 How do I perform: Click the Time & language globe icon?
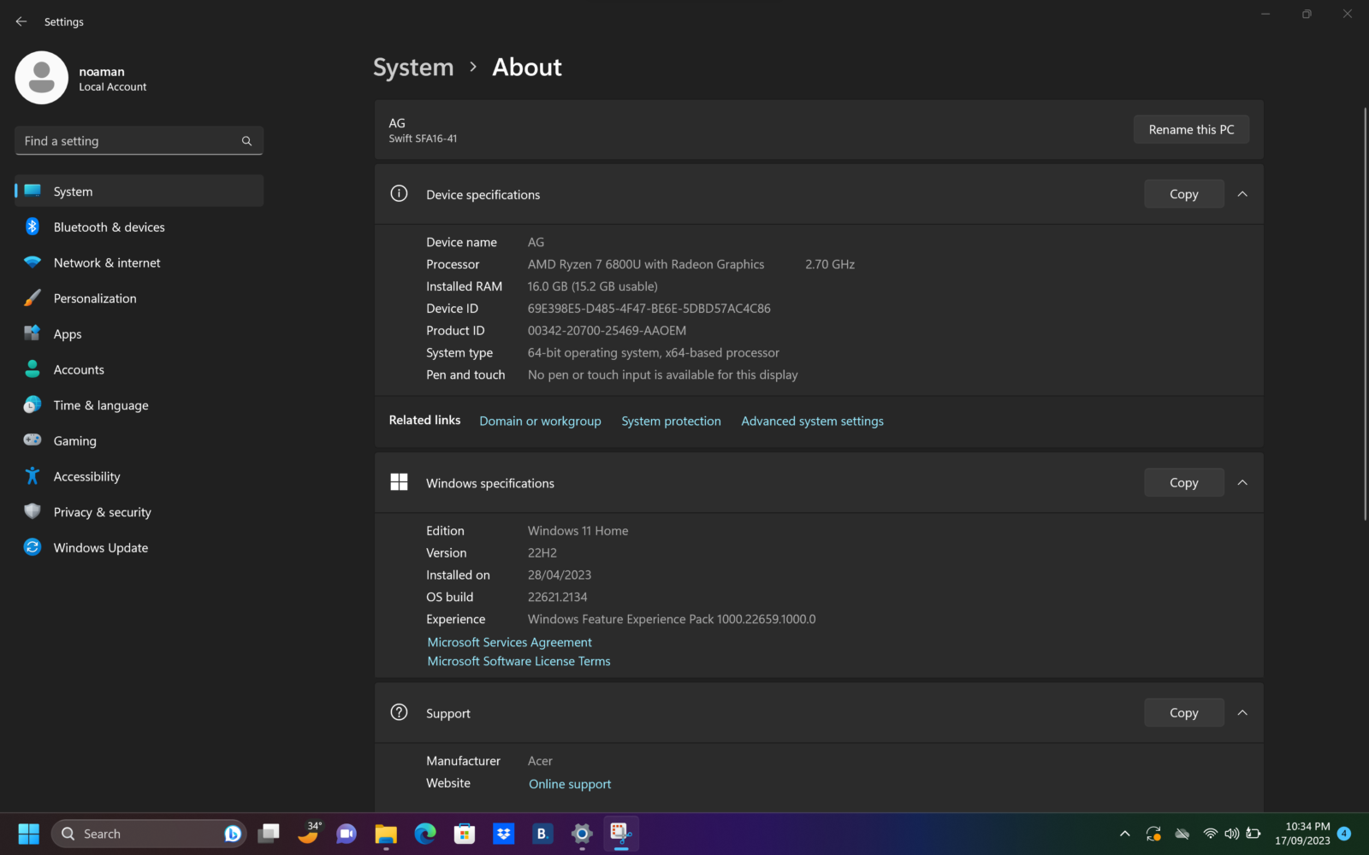(33, 405)
